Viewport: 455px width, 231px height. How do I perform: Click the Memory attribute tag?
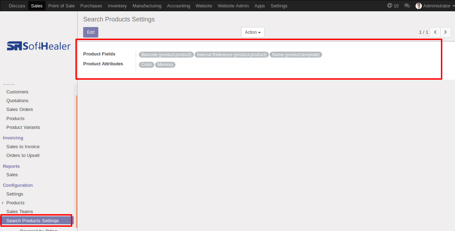pyautogui.click(x=165, y=65)
